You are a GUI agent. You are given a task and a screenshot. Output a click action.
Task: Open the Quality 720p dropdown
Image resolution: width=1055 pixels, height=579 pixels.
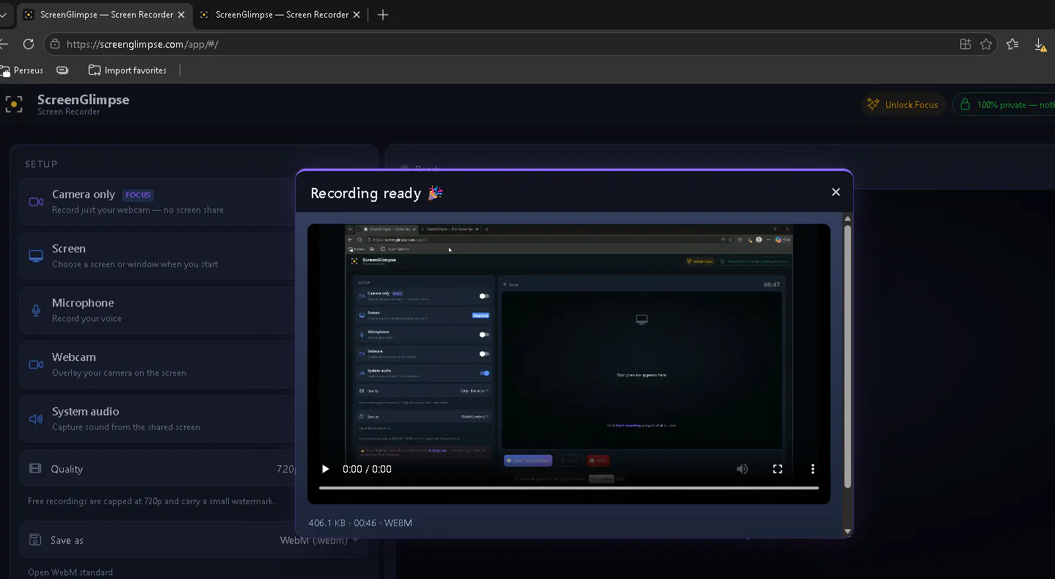[286, 469]
